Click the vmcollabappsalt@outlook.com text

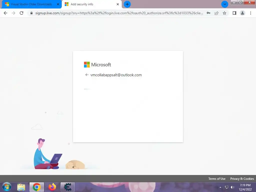tap(116, 75)
